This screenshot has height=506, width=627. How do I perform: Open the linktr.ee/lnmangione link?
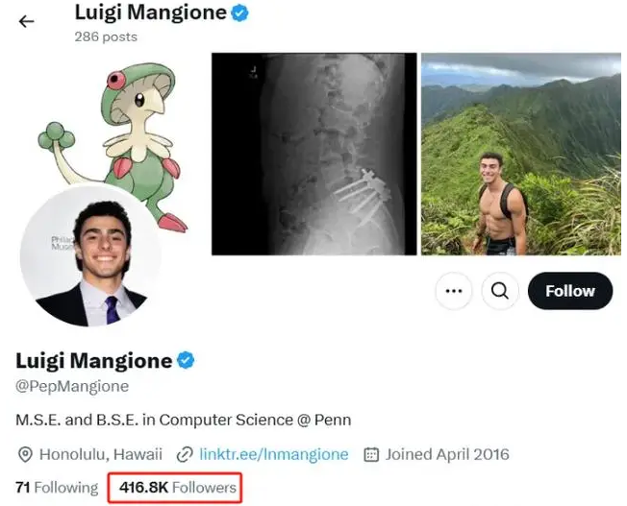[x=274, y=454]
